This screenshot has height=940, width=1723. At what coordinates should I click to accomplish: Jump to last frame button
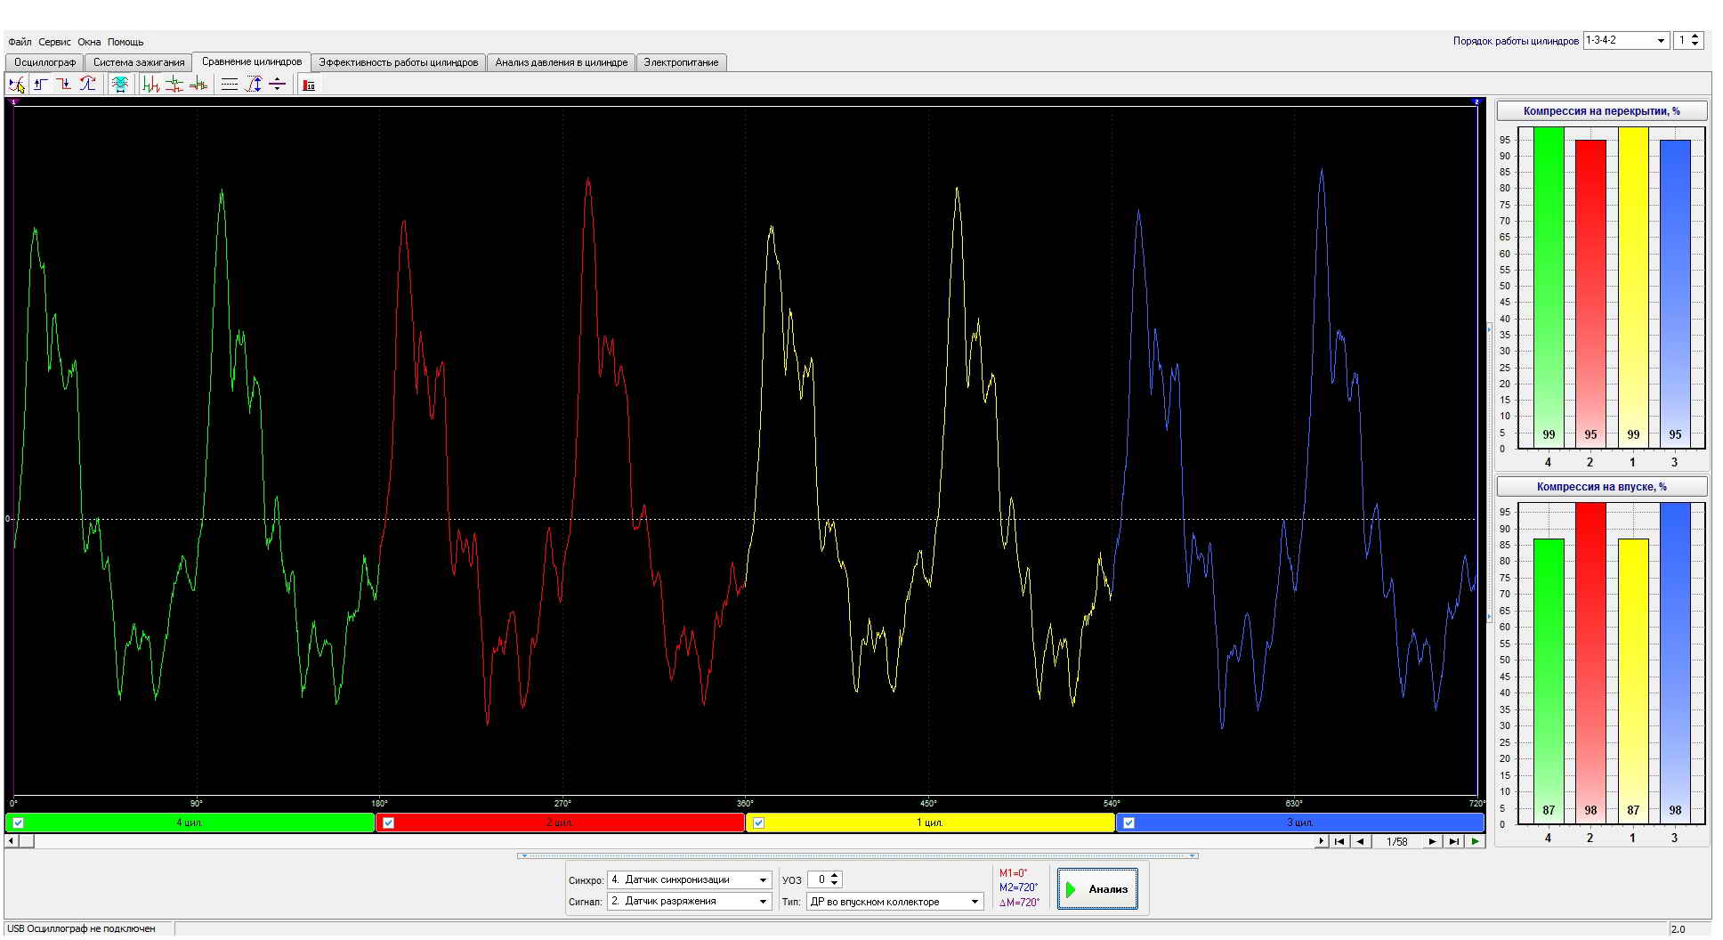(x=1454, y=841)
